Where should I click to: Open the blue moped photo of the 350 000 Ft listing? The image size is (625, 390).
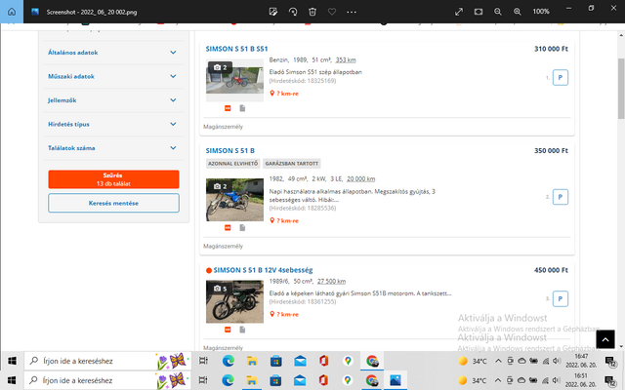click(234, 200)
